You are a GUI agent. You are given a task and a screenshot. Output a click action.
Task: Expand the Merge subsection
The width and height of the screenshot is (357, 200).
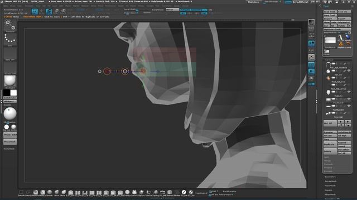tap(327, 161)
